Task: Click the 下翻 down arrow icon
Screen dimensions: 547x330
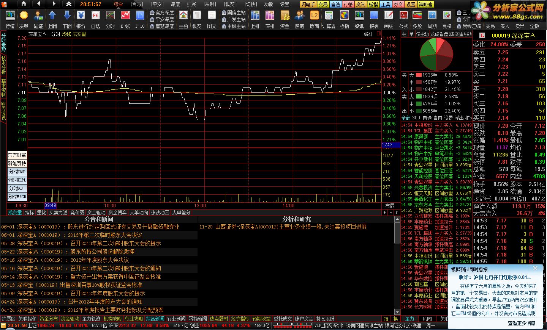Action: 67,19
